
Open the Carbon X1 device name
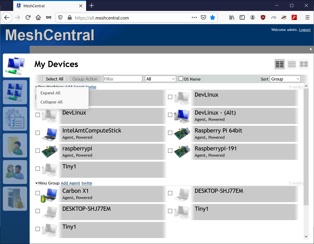pos(75,191)
